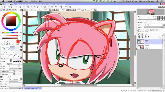
Task: Show the RGB slider panel icon
Action: (x=4, y=10)
